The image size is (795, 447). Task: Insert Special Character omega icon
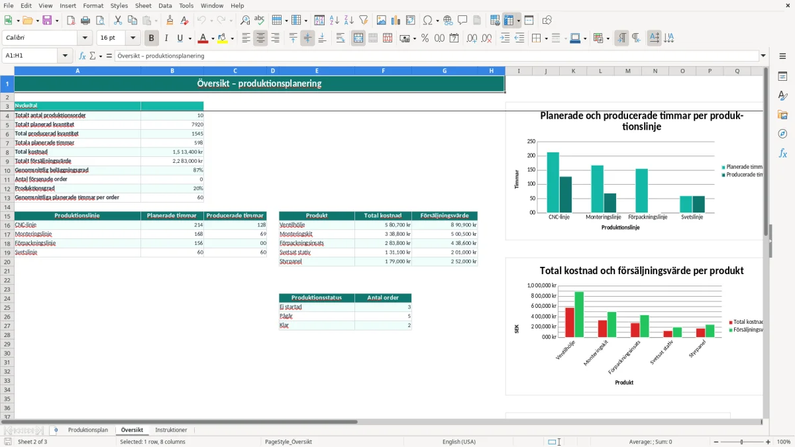[427, 21]
